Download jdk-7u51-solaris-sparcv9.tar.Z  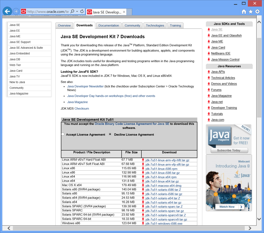(166, 215)
